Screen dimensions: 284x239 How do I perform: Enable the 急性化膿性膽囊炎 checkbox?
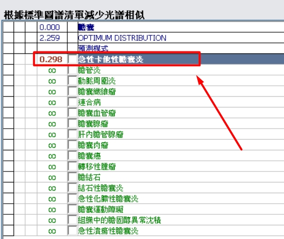[73, 199]
